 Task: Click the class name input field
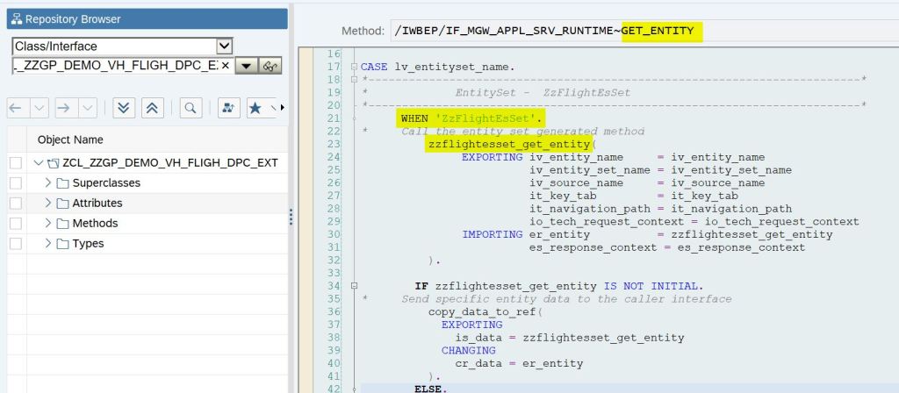click(116, 66)
